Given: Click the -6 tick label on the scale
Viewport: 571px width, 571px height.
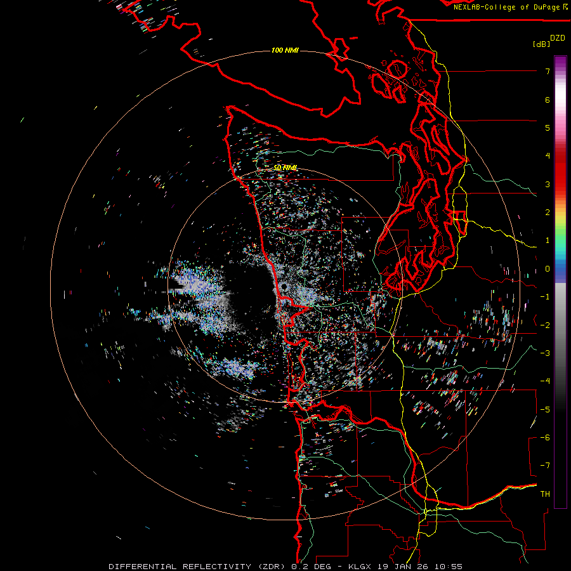Looking at the screenshot, I should (x=545, y=438).
